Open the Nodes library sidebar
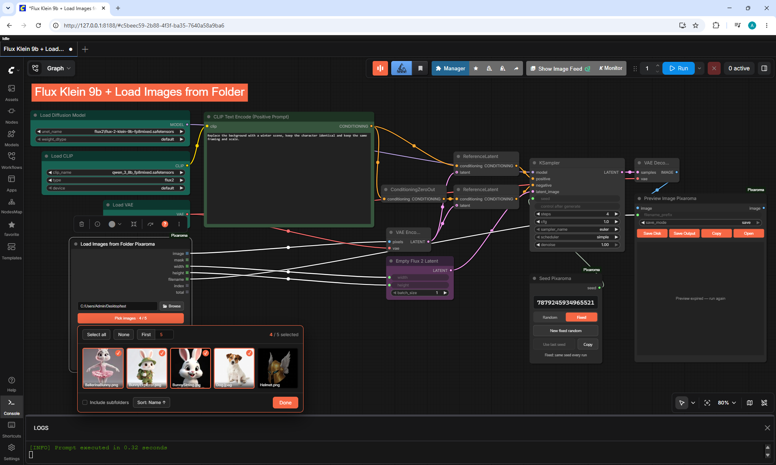 (12, 115)
